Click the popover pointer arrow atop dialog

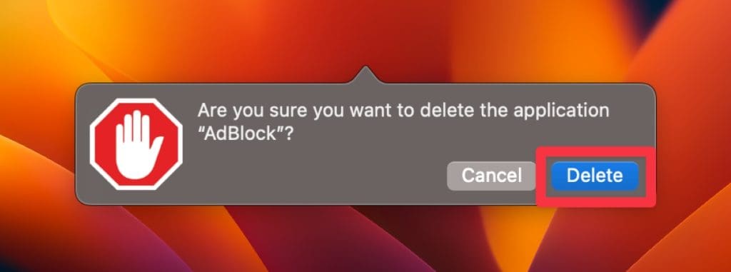tap(365, 75)
